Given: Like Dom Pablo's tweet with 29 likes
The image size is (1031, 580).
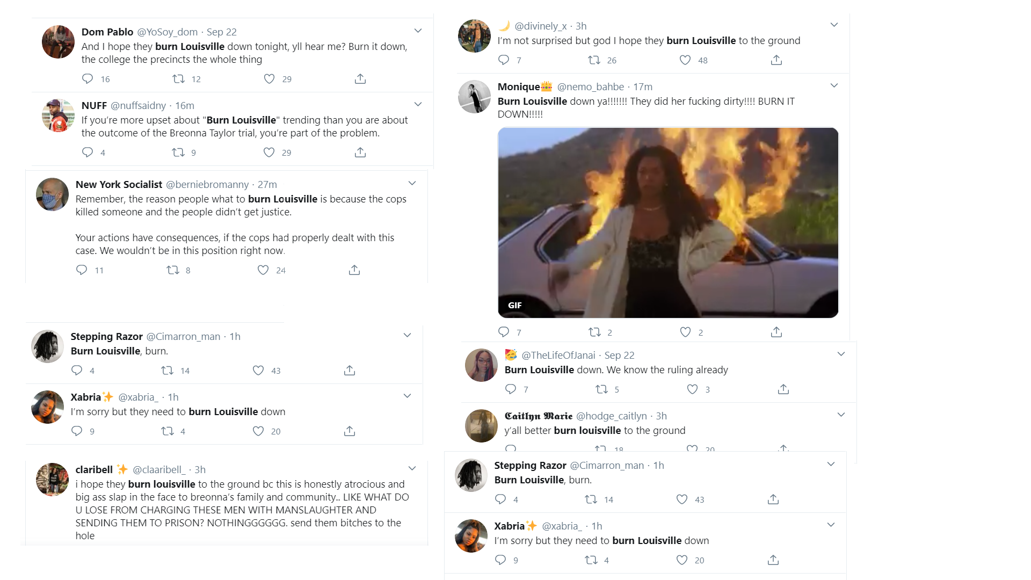Looking at the screenshot, I should point(269,79).
